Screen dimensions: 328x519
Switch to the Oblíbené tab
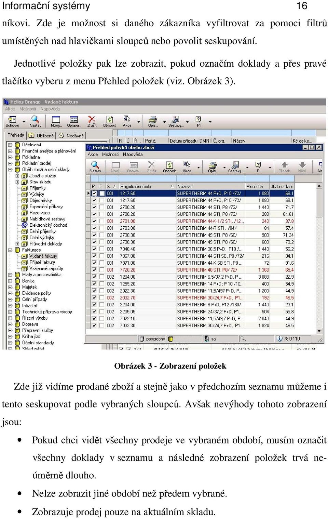point(42,135)
